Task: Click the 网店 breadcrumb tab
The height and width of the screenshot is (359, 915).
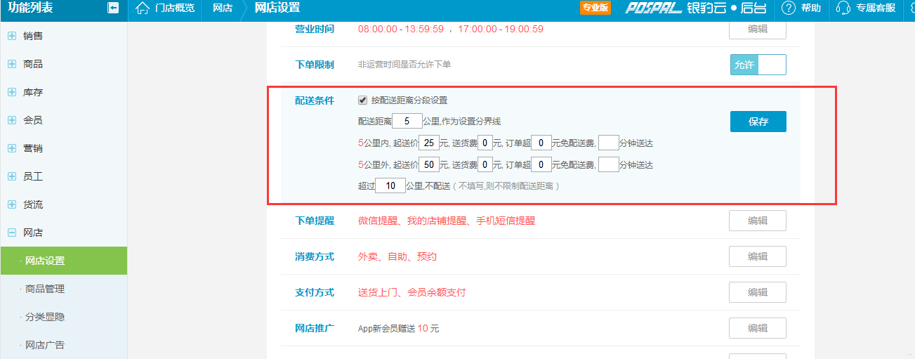Action: tap(223, 8)
